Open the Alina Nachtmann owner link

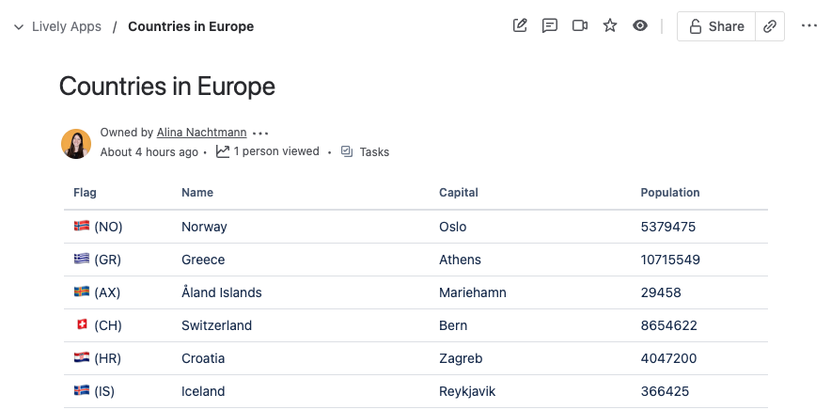[x=201, y=133]
